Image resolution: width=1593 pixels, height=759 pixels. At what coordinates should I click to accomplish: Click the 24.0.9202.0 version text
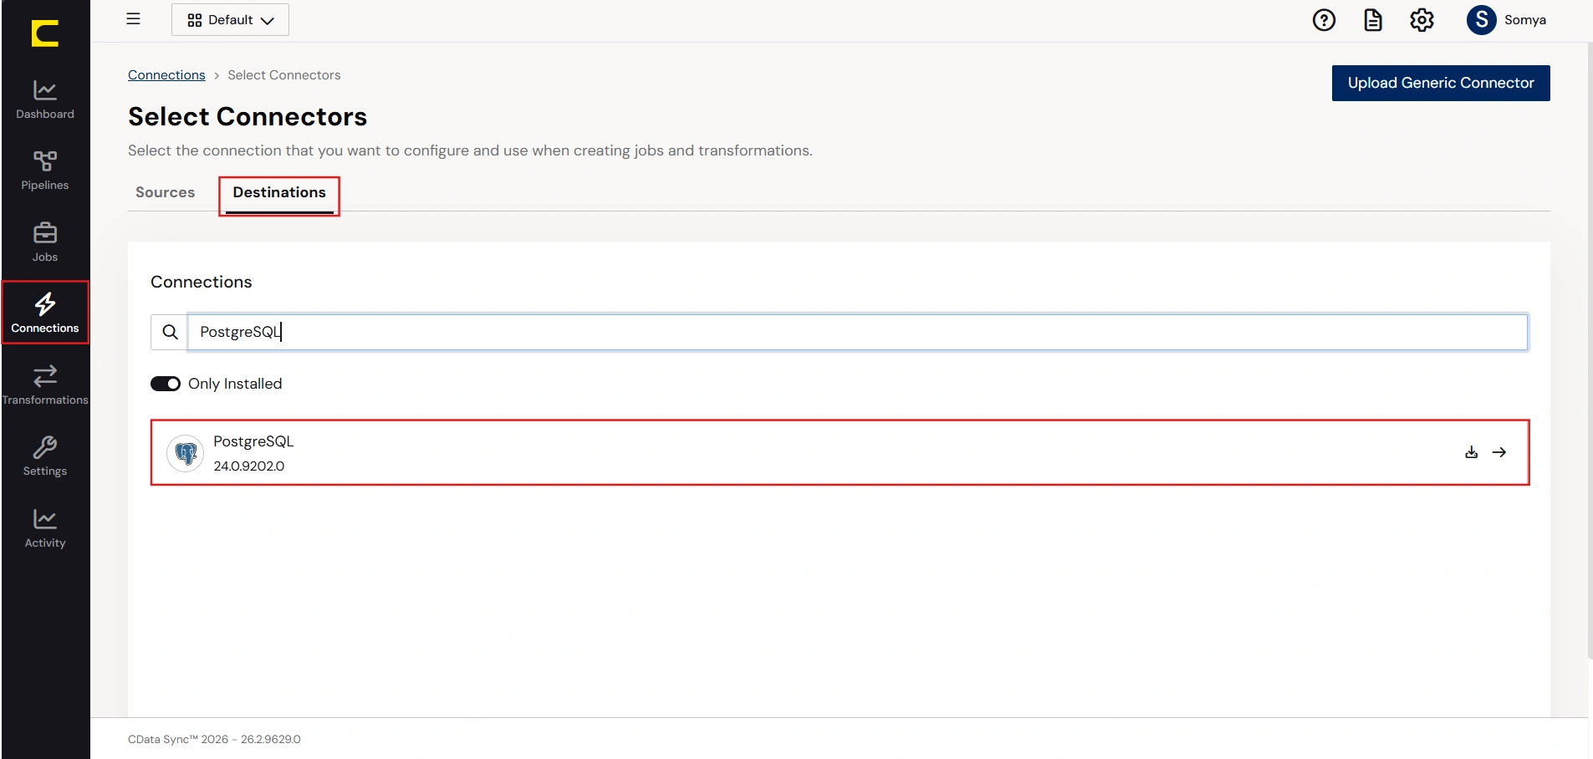click(248, 466)
